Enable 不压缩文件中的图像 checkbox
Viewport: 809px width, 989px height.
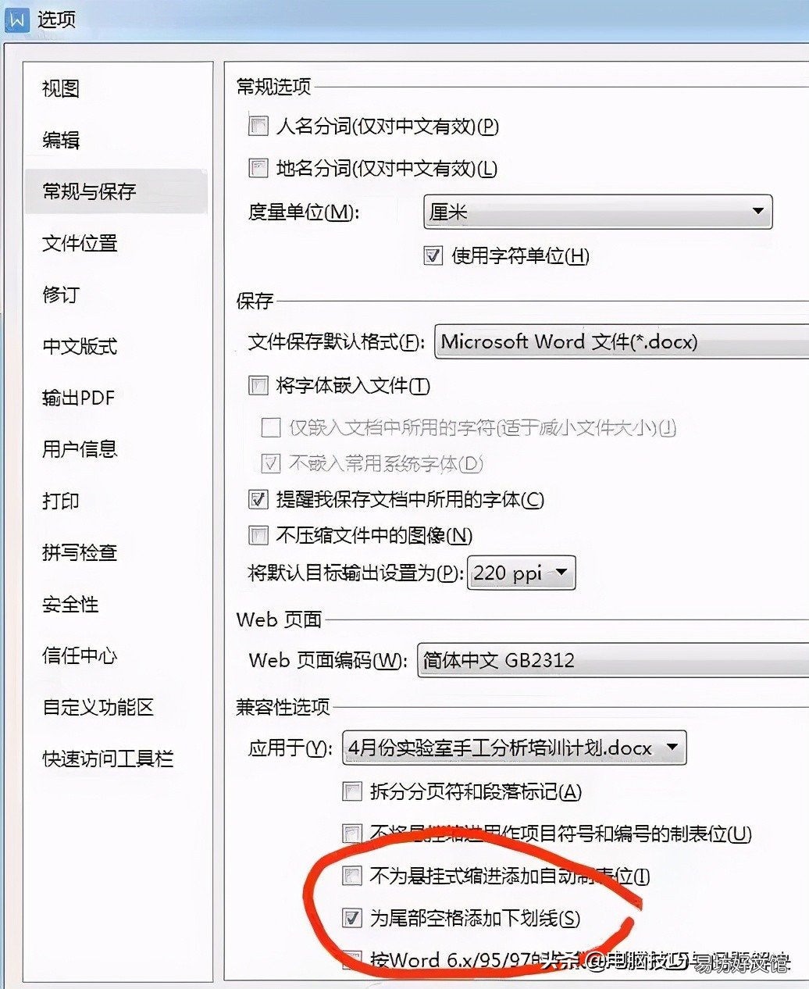pyautogui.click(x=258, y=535)
